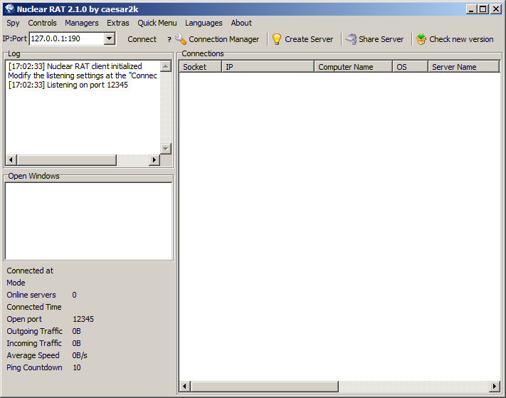Click inside the Open Windows list box
This screenshot has width=506, height=398.
coord(88,221)
